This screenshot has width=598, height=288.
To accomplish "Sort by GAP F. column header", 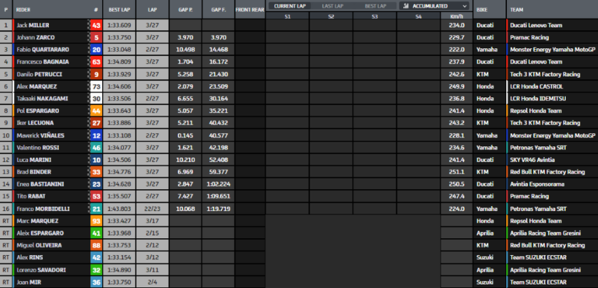I will 218,10.
